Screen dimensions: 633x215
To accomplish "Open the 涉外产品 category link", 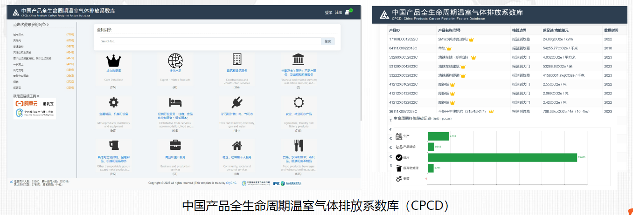I will pyautogui.click(x=175, y=71).
